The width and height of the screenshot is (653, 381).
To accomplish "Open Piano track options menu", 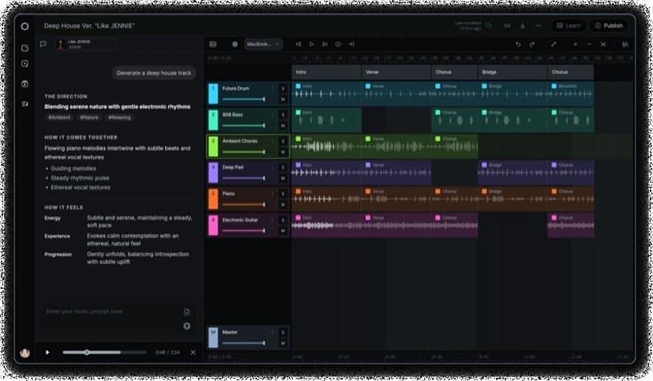I will 273,194.
